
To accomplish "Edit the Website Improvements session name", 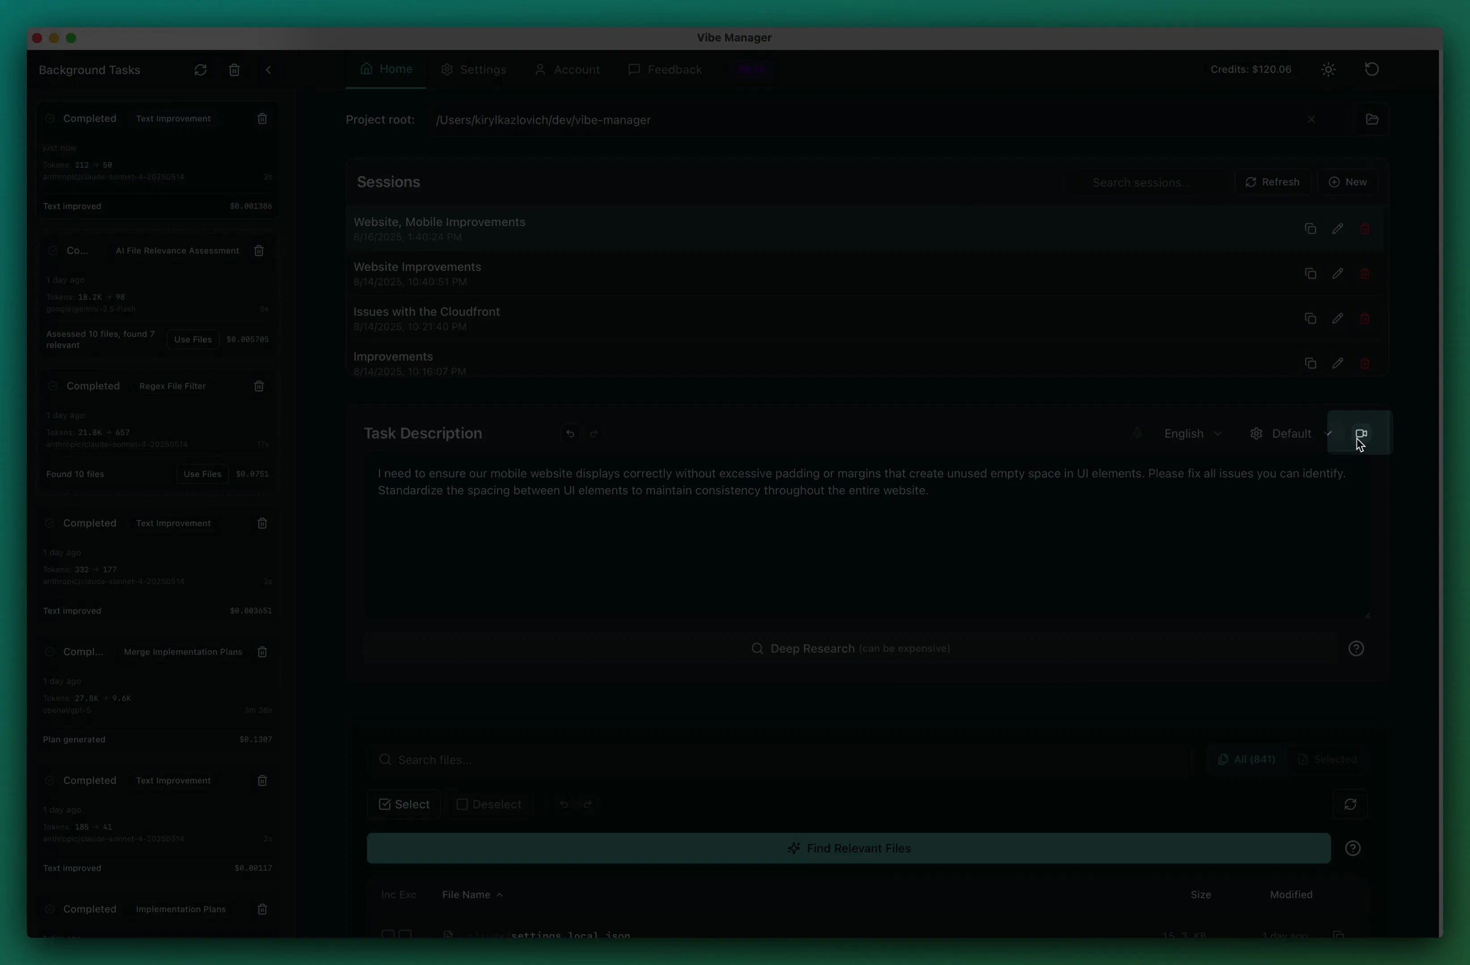I will (x=1337, y=273).
